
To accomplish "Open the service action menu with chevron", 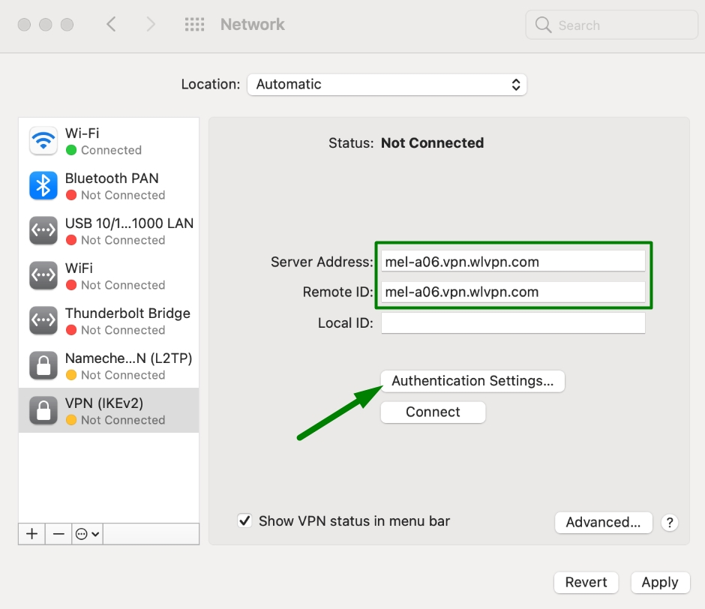I will pos(87,534).
